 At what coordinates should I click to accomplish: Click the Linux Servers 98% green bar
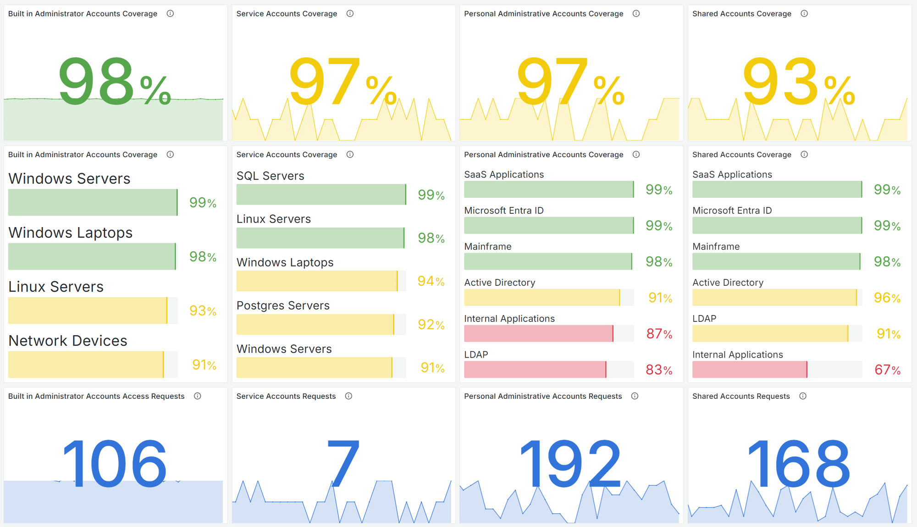[321, 238]
